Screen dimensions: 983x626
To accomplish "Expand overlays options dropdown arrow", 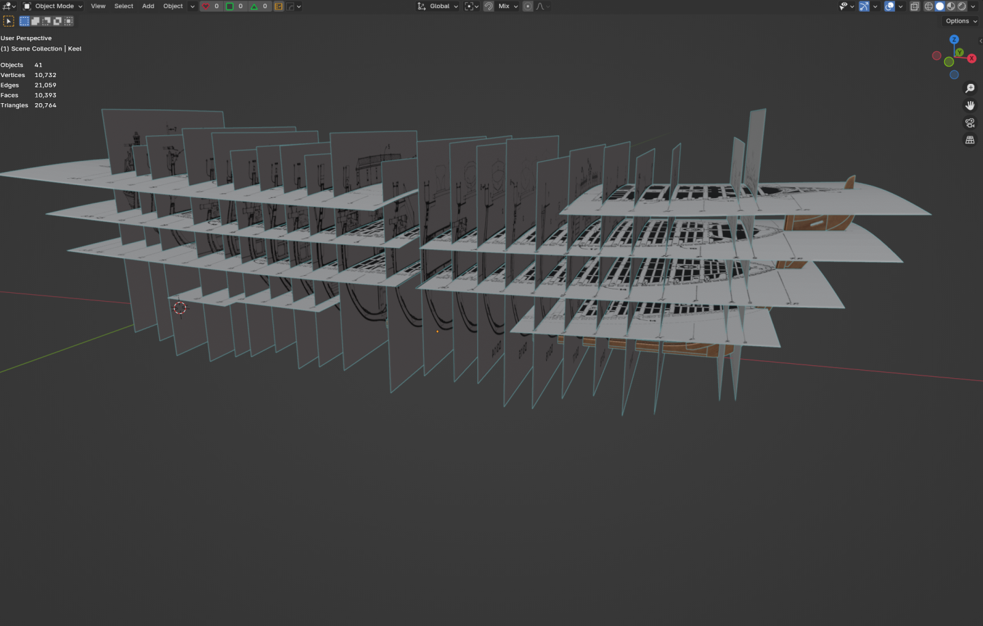I will click(900, 6).
